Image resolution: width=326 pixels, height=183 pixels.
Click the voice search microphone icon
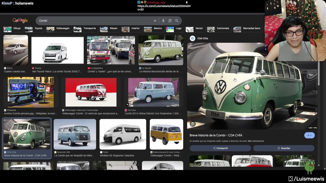(x=163, y=21)
